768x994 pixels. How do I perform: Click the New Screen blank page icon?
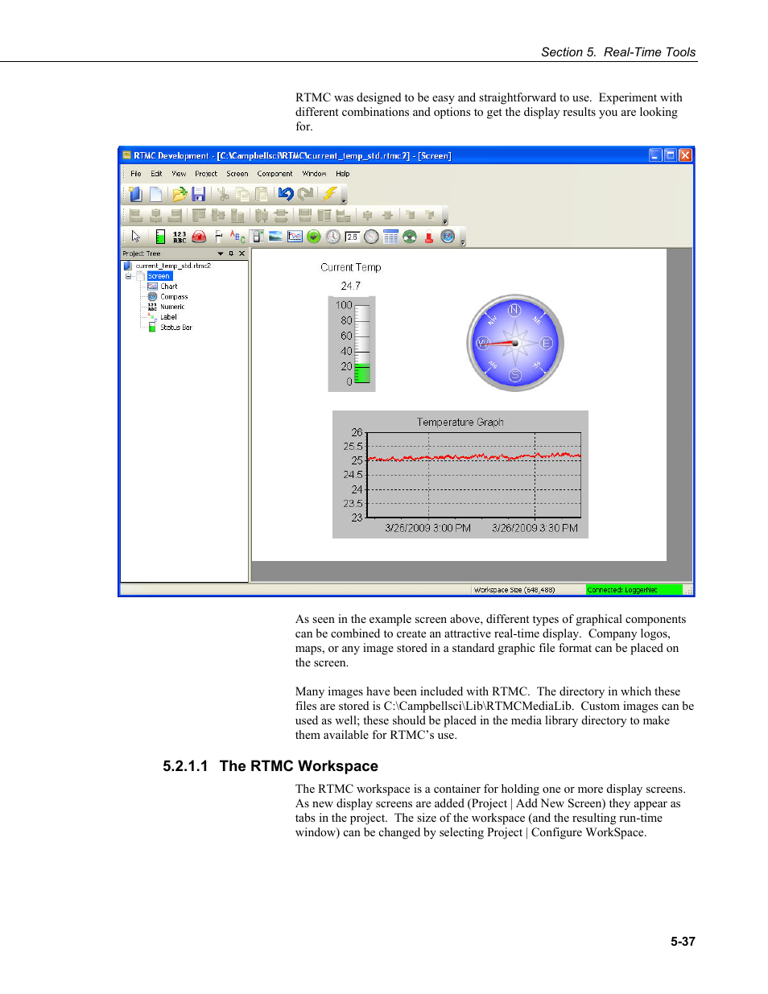(156, 194)
